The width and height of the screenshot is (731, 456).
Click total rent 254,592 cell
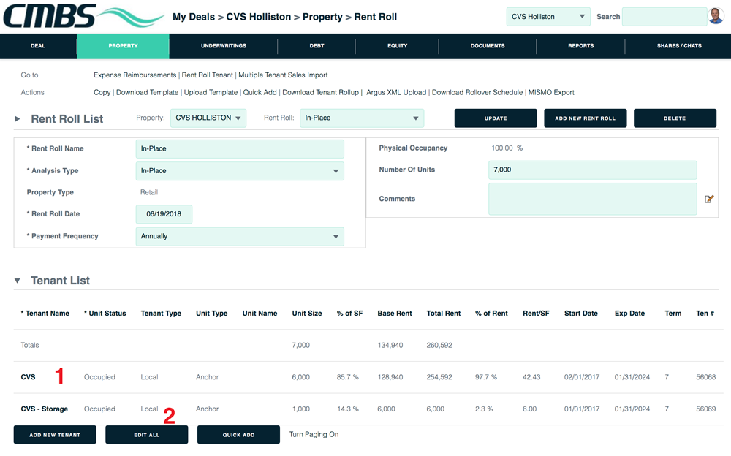click(x=439, y=377)
